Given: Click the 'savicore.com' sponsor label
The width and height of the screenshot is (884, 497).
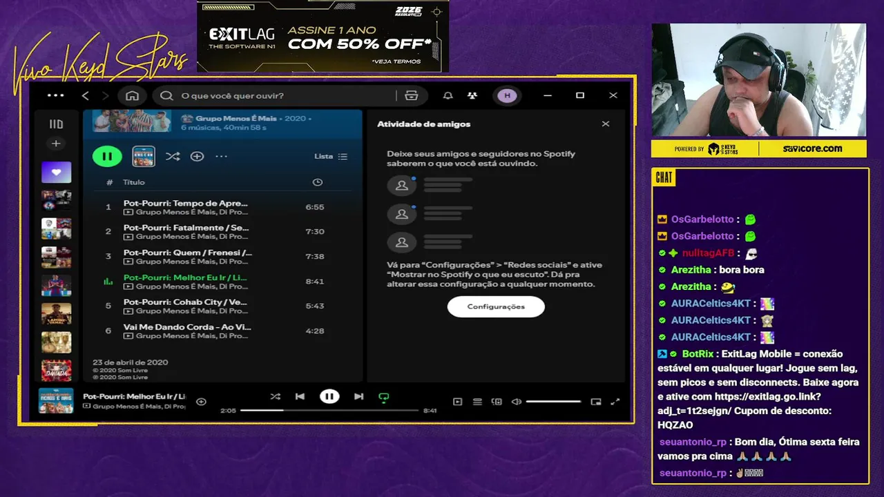Looking at the screenshot, I should [812, 148].
